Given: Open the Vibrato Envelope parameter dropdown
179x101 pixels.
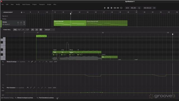Looking at the screenshot, I should point(11,62).
